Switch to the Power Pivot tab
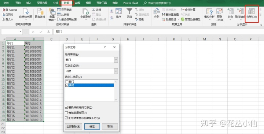Image resolution: width=264 pixels, height=134 pixels. coord(131,3)
